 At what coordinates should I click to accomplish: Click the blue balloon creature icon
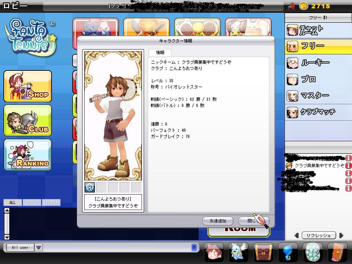(x=288, y=252)
